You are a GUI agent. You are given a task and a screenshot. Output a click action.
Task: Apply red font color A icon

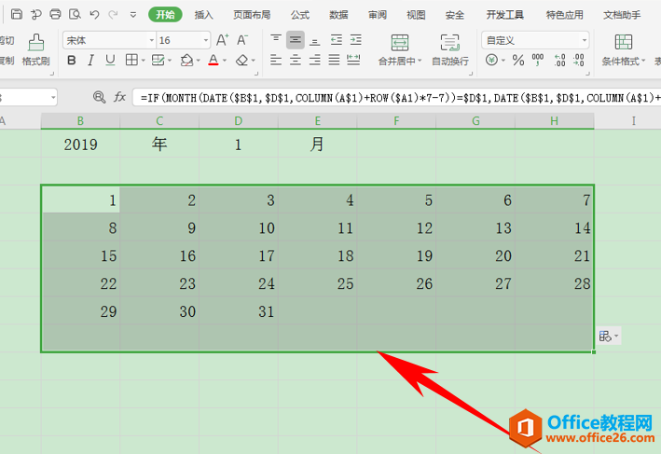tap(213, 61)
